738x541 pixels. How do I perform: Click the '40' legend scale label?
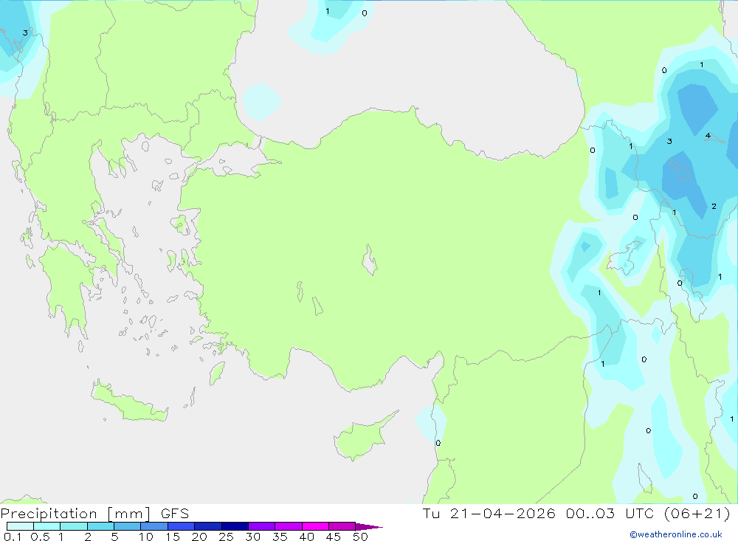[306, 537]
